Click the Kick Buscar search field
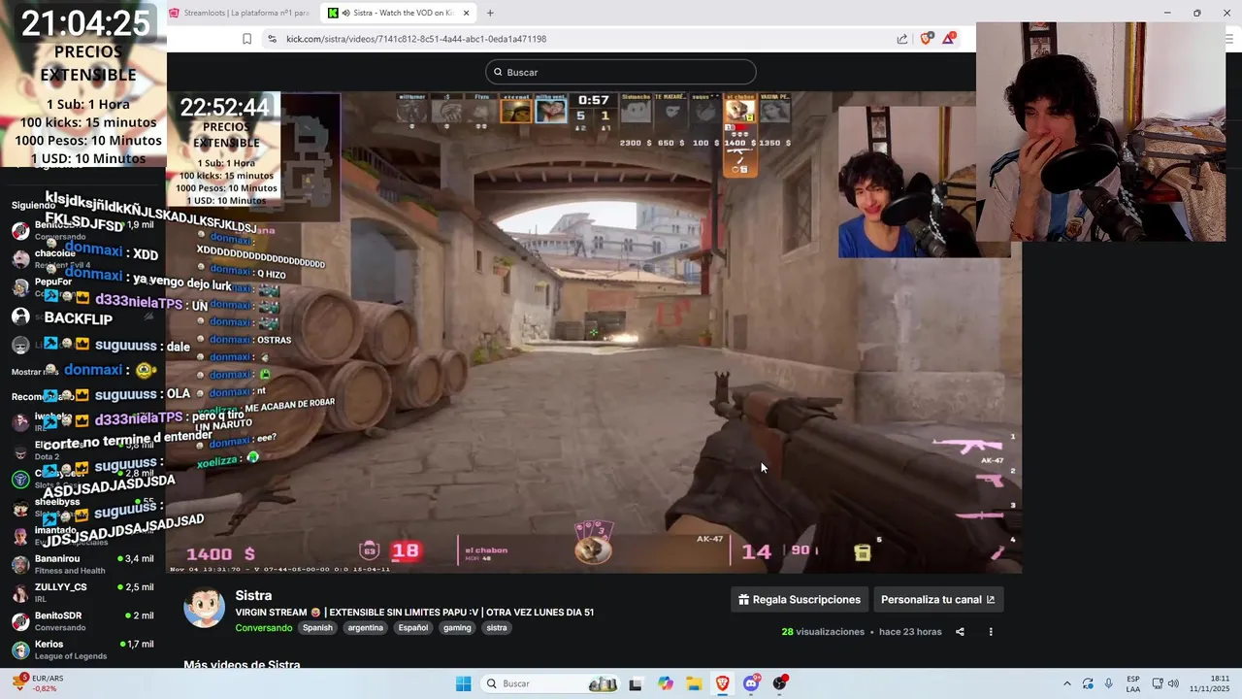 (x=621, y=72)
